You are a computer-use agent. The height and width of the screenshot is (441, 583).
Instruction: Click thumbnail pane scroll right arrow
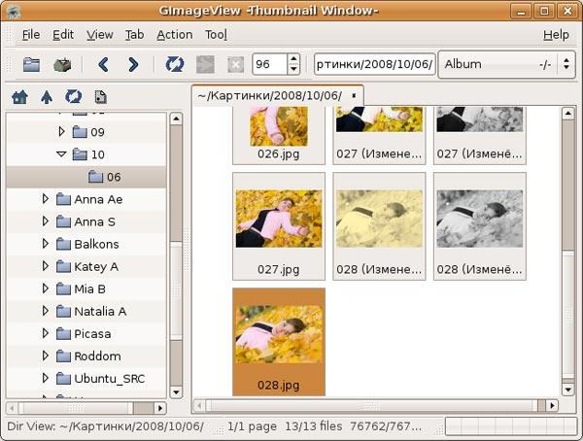(553, 405)
